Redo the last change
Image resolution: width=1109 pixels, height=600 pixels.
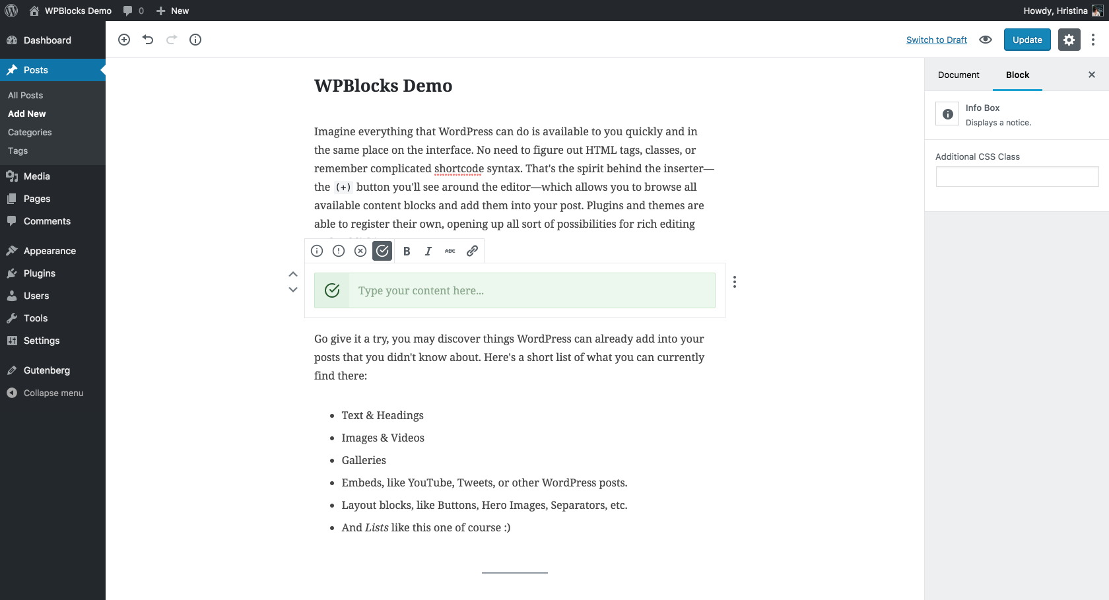(x=172, y=40)
